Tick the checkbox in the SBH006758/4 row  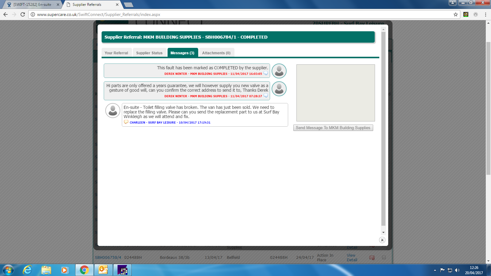click(384, 257)
